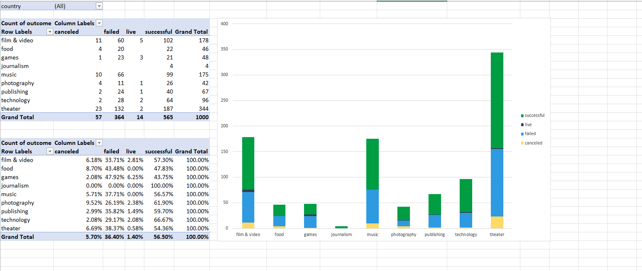Click the green segment of theater bar

point(497,100)
